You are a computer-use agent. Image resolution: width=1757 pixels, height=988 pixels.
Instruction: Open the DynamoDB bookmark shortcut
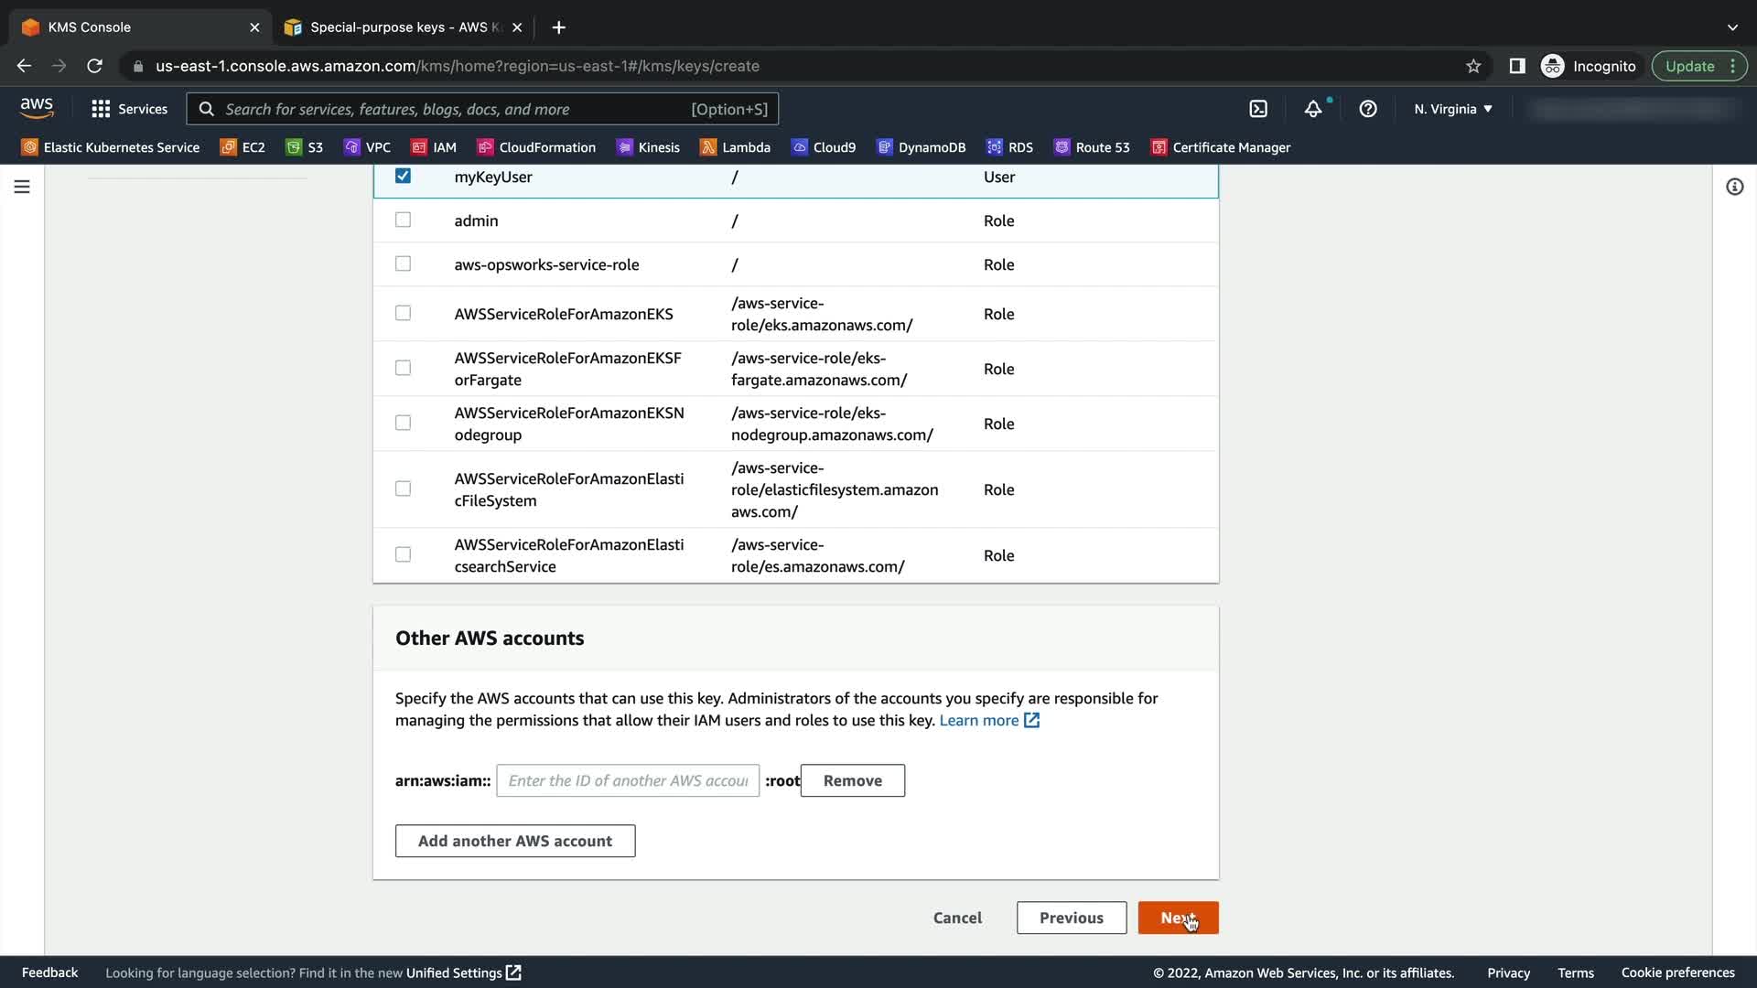[921, 147]
